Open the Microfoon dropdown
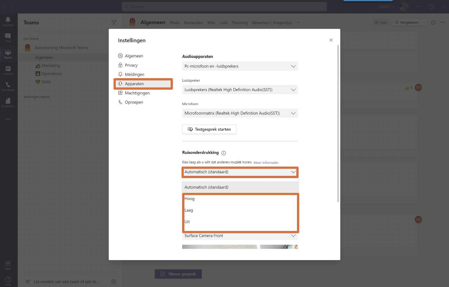 [x=240, y=113]
